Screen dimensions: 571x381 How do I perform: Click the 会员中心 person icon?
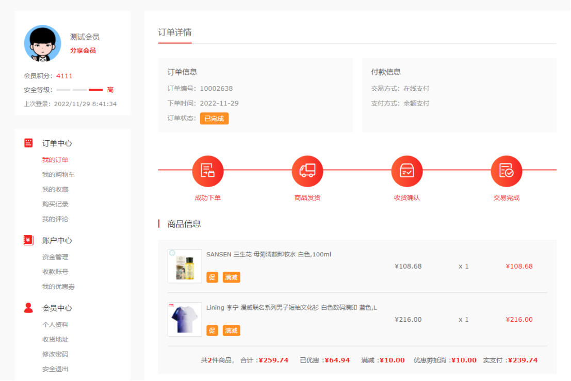coord(28,308)
